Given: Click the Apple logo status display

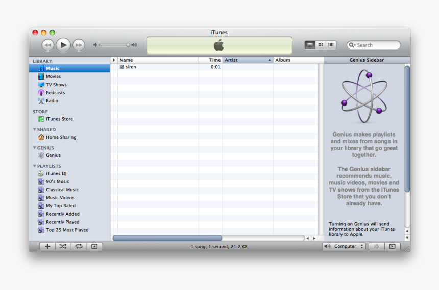Looking at the screenshot, I should tap(219, 45).
